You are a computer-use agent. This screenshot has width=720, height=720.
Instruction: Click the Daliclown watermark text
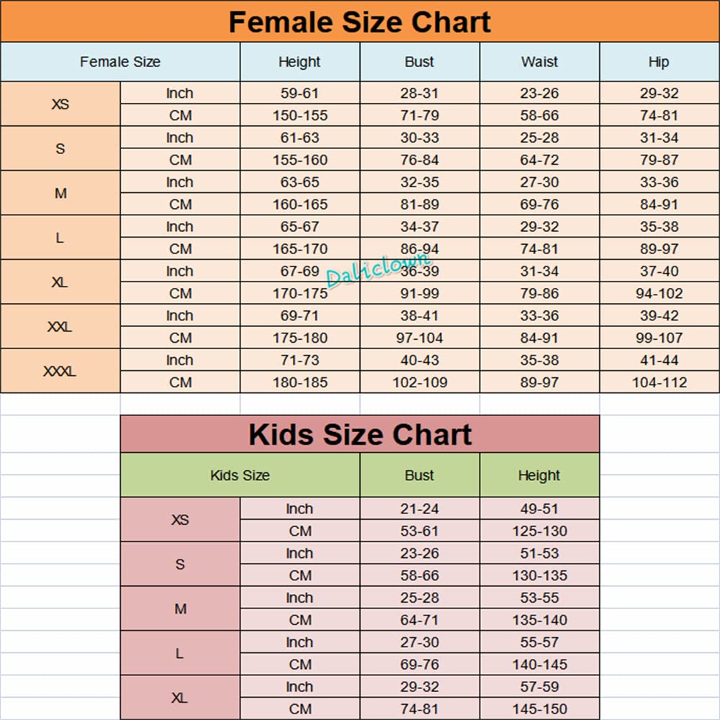tap(378, 269)
